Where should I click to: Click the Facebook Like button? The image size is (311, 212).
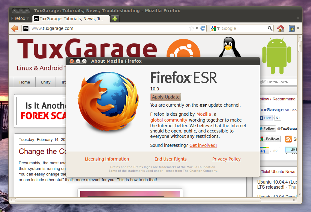(266, 118)
